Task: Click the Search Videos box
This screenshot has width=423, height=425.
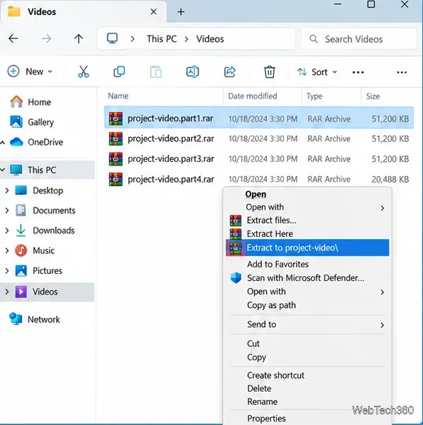Action: (x=359, y=39)
